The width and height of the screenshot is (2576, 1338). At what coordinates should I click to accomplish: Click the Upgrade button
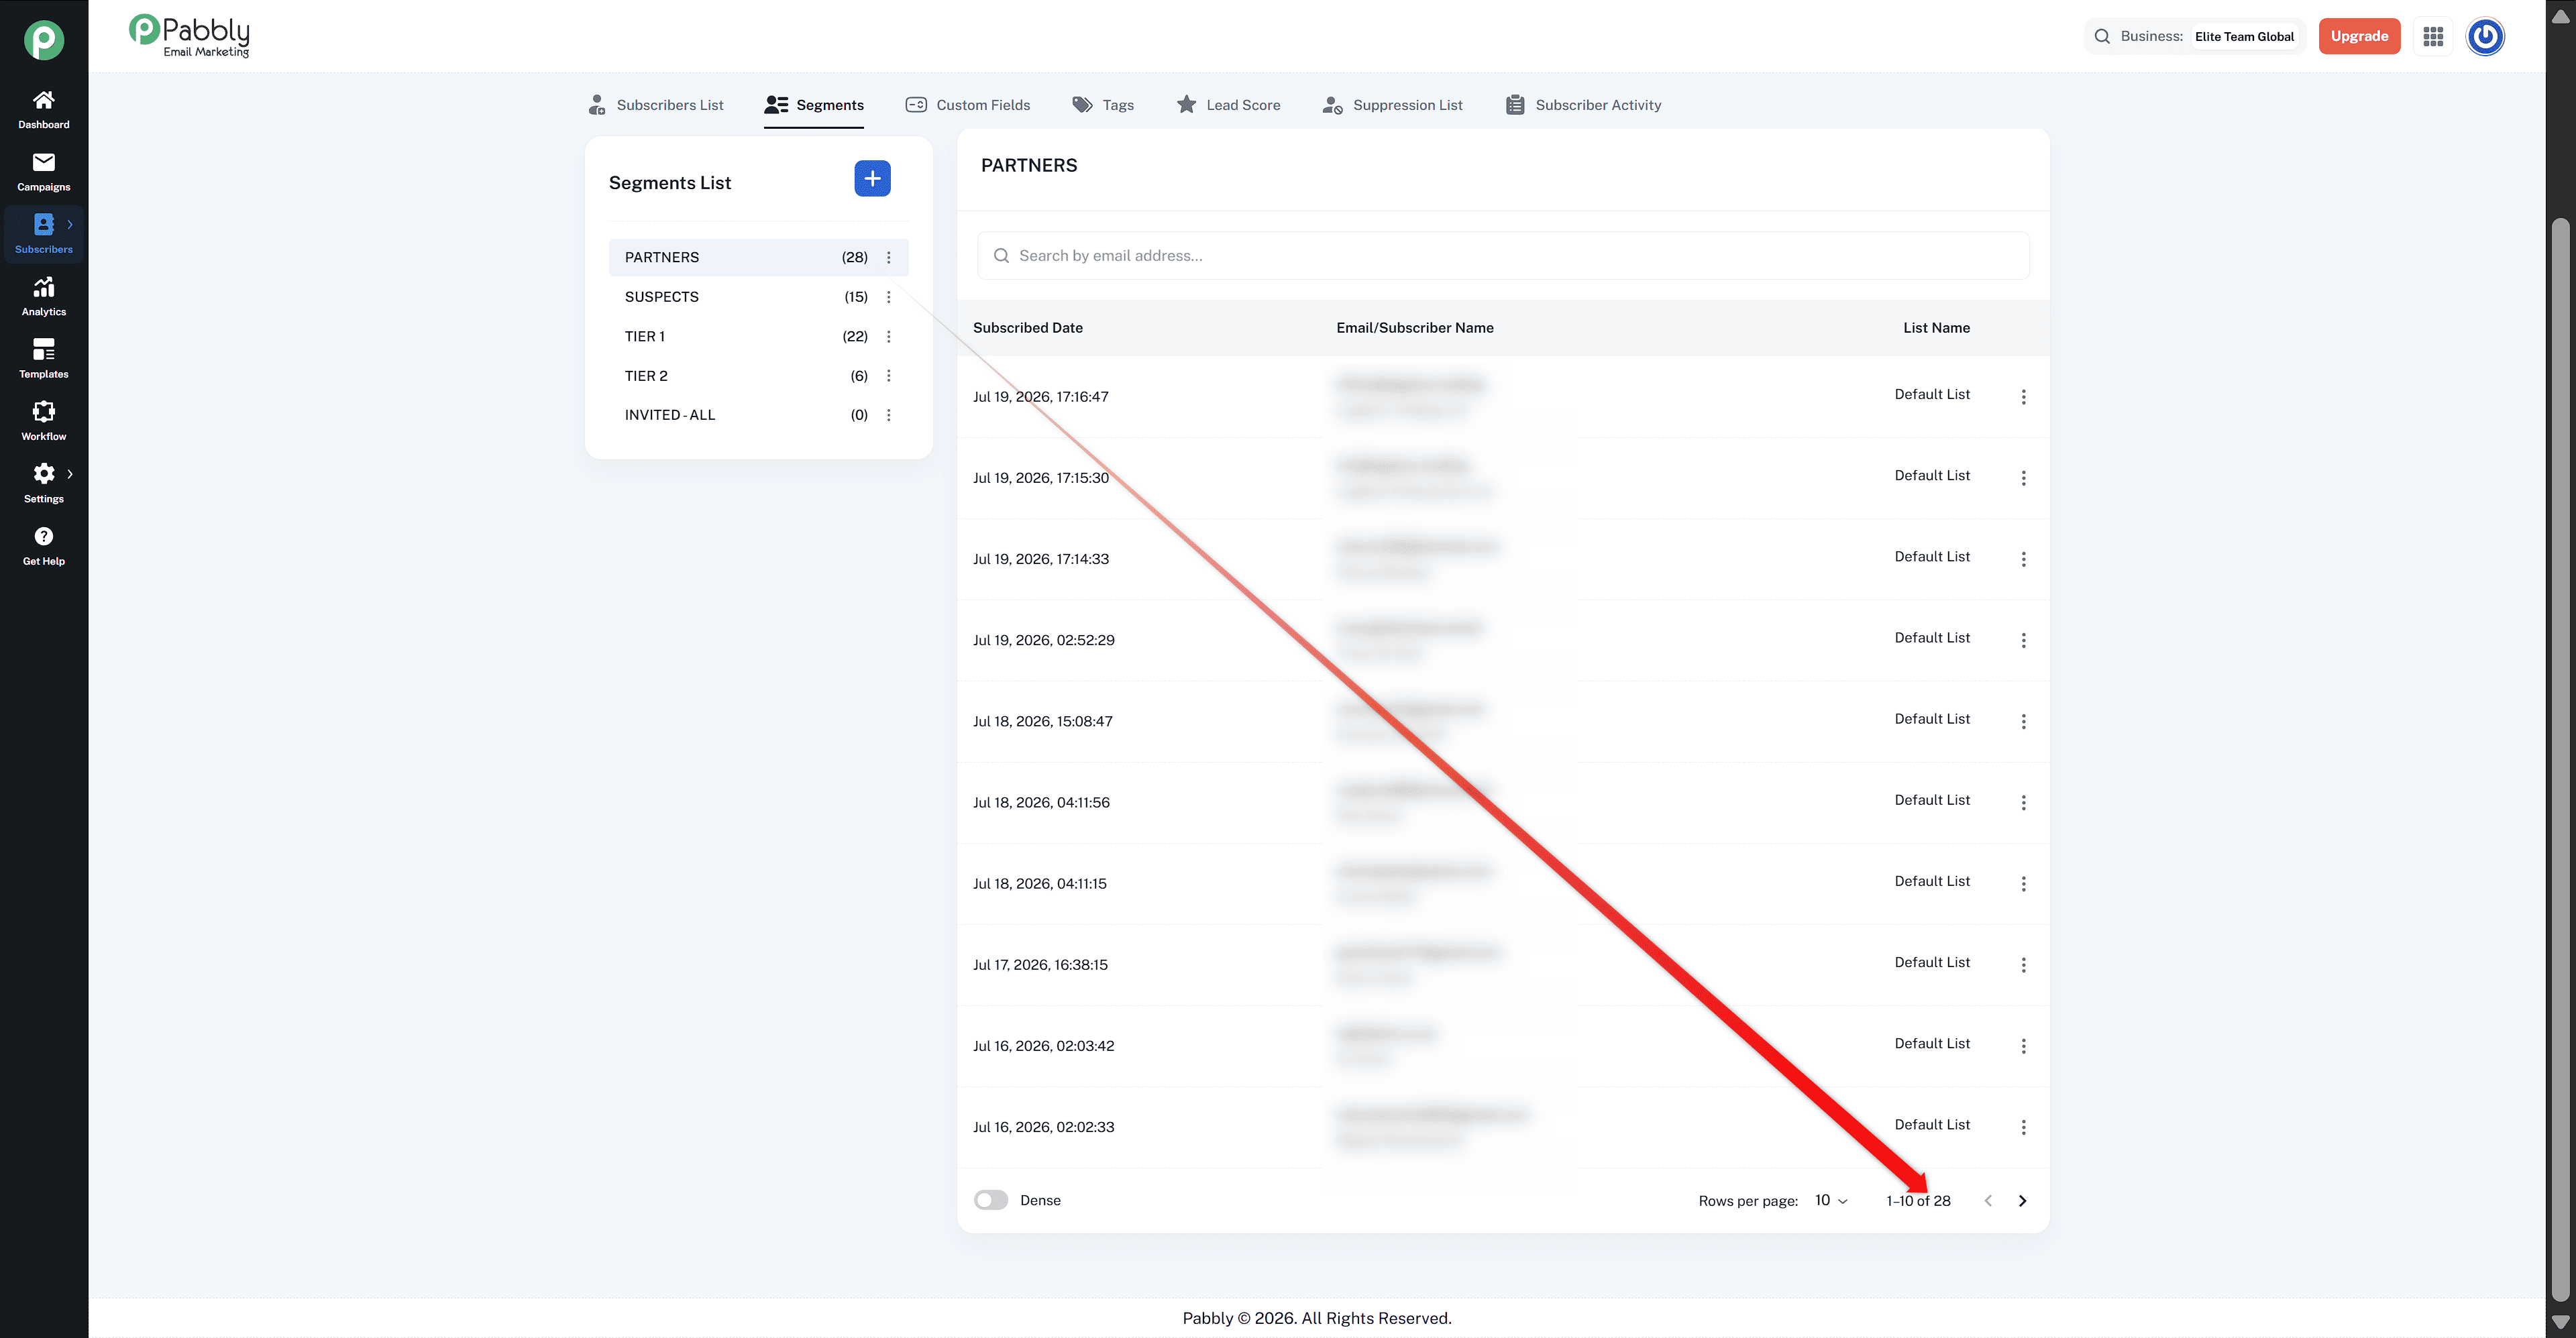tap(2359, 36)
